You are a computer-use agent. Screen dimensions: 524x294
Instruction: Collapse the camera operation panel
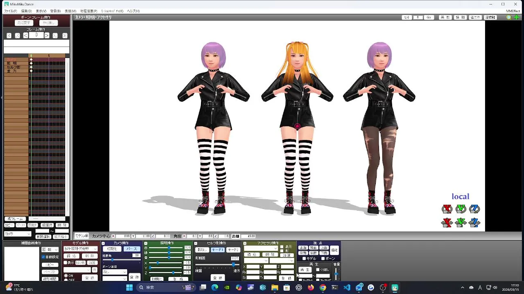click(x=104, y=243)
